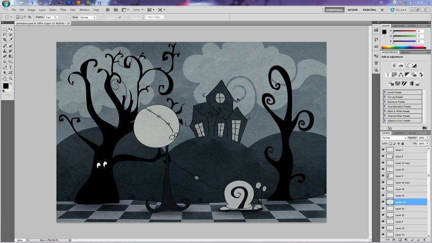The width and height of the screenshot is (432, 243).
Task: Add a Color Balance adjustment
Action: coord(401,75)
